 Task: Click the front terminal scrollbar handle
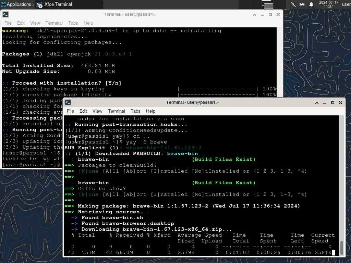click(342, 247)
